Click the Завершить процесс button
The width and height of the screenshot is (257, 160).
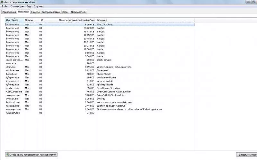(246, 155)
